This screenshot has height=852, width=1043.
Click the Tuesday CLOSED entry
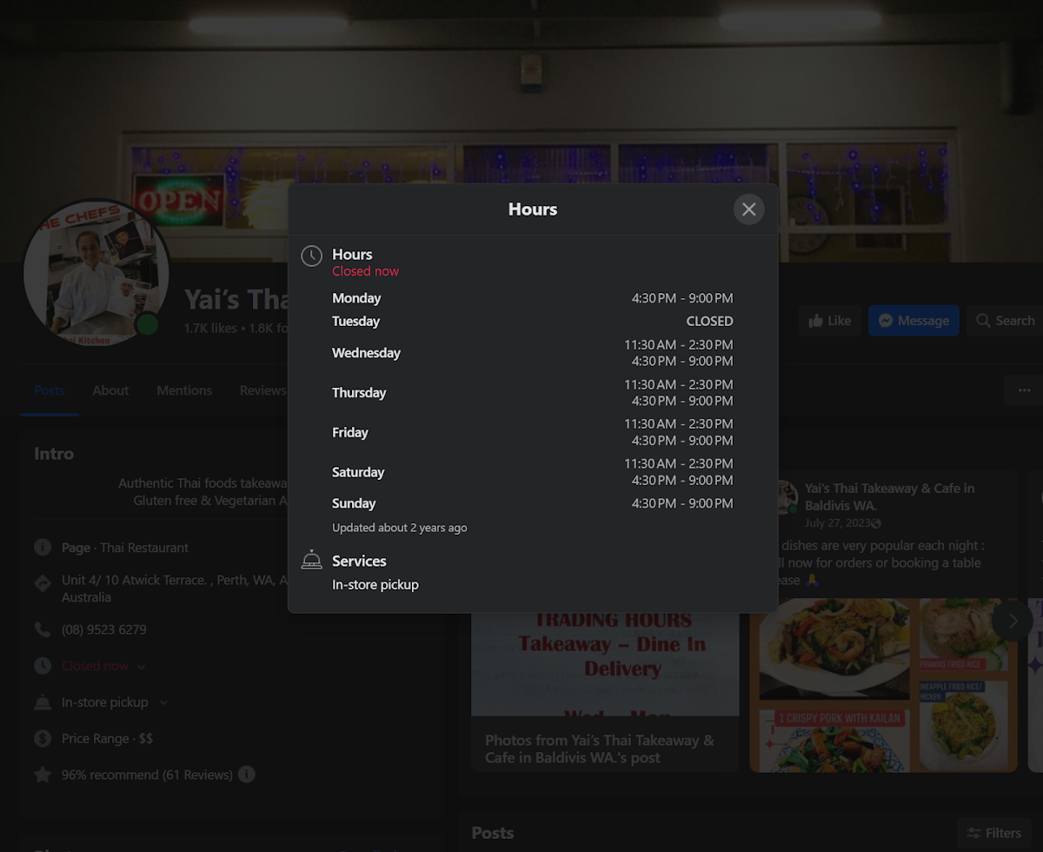click(709, 321)
